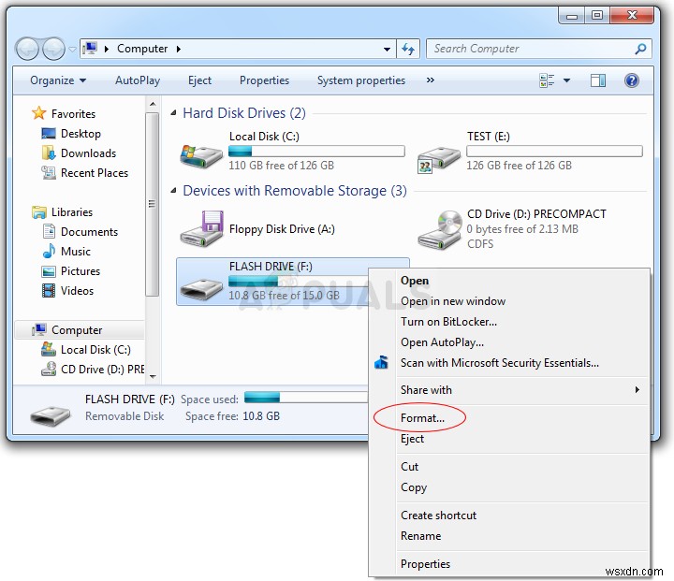Click the Desktop icon in sidebar

click(48, 133)
